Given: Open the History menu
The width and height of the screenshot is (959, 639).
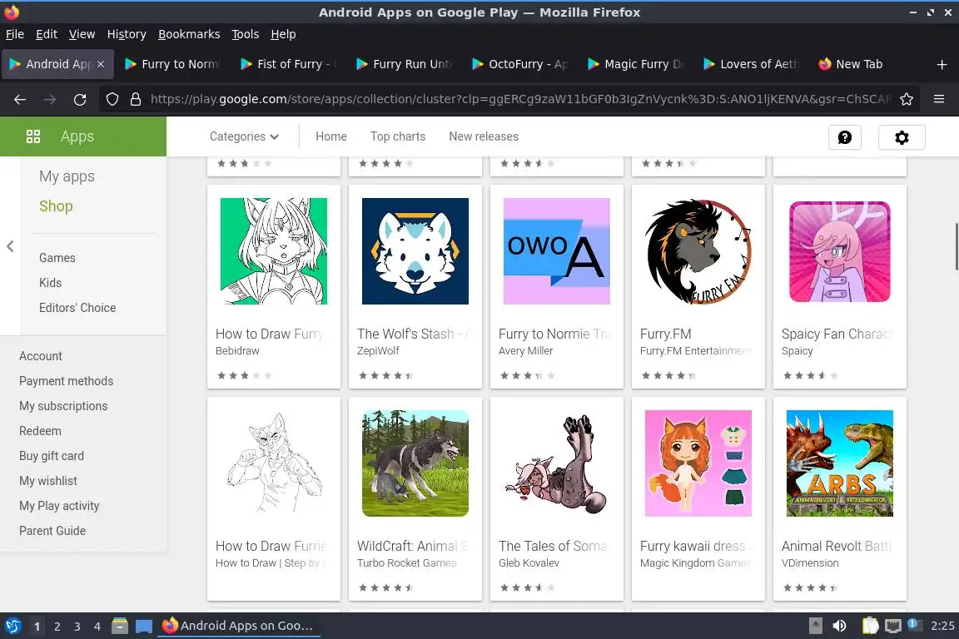Looking at the screenshot, I should point(127,34).
